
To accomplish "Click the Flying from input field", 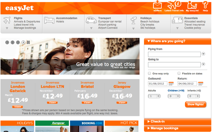I will (x=174, y=54).
